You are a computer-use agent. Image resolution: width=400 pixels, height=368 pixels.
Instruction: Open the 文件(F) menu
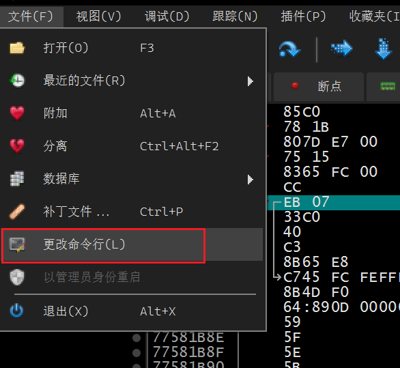click(x=31, y=16)
